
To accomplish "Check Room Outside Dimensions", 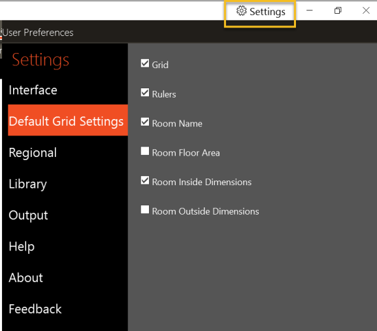I will [x=145, y=209].
